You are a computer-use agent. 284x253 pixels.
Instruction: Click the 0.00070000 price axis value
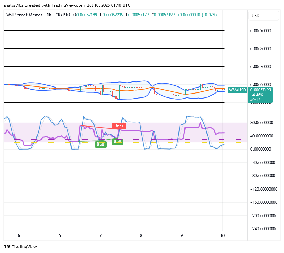(x=261, y=67)
